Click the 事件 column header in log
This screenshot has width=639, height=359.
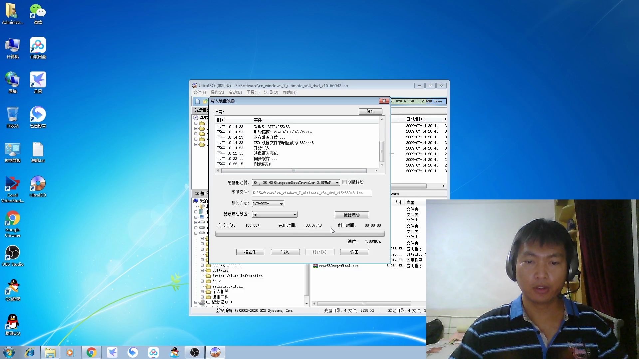258,120
